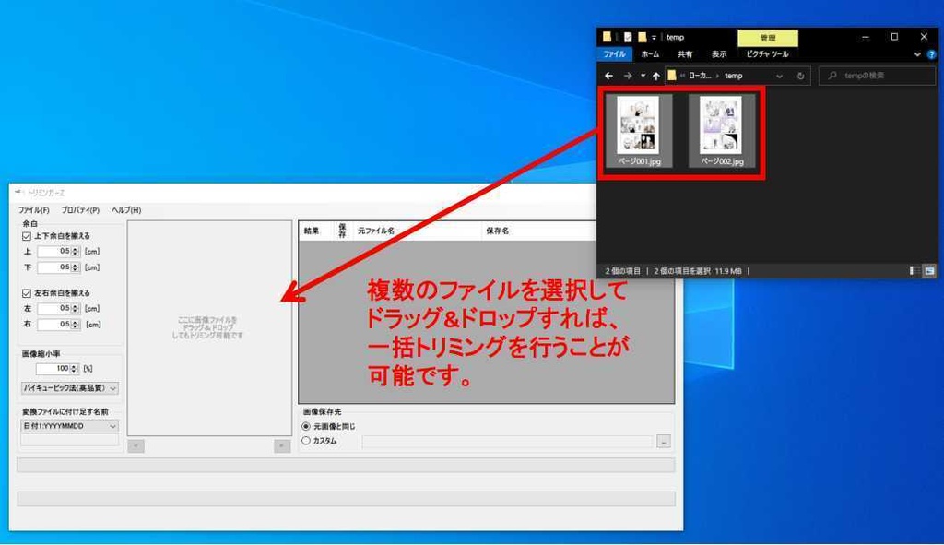Click the back navigation arrow in Explorer

[x=609, y=76]
